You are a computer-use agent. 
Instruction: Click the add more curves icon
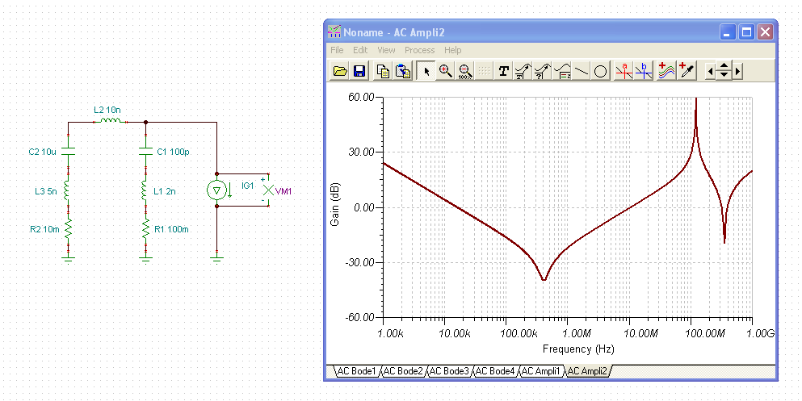(x=666, y=71)
